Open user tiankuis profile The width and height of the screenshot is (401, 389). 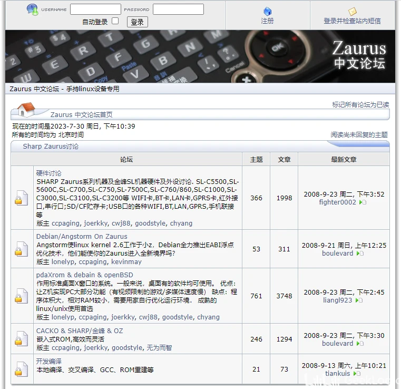pyautogui.click(x=337, y=374)
